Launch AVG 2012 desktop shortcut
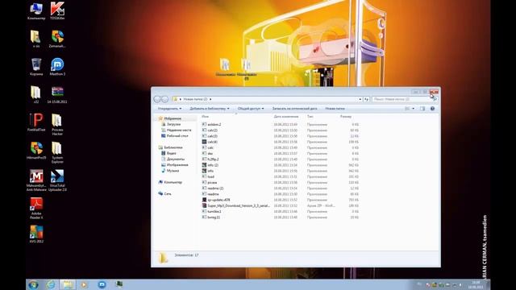 36,234
